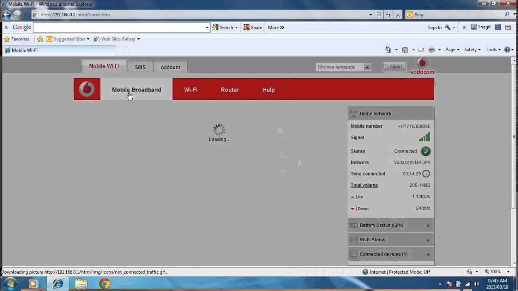This screenshot has height=291, width=518.
Task: Open the Wi-Fi menu item
Action: tap(191, 90)
